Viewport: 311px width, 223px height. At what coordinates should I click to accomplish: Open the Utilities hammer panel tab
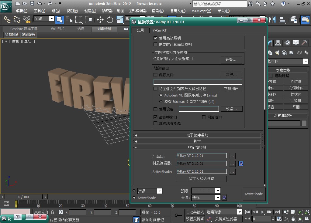pyautogui.click(x=304, y=43)
